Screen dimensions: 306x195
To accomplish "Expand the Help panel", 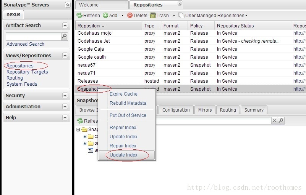I will click(x=65, y=118).
